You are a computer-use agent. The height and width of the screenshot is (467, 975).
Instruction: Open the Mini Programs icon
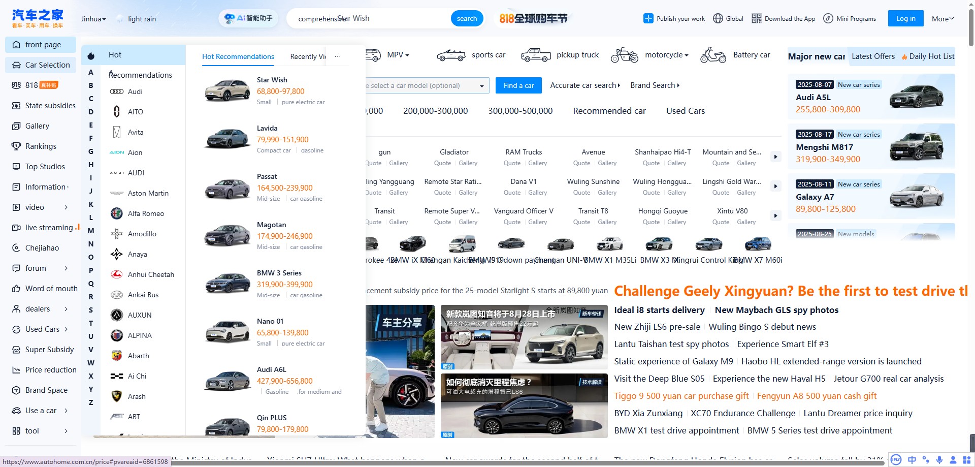(828, 18)
